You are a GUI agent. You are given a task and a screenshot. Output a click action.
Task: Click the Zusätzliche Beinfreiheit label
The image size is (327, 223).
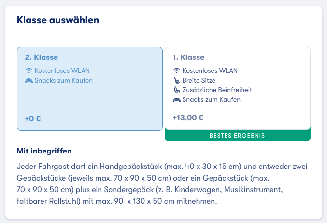(217, 90)
